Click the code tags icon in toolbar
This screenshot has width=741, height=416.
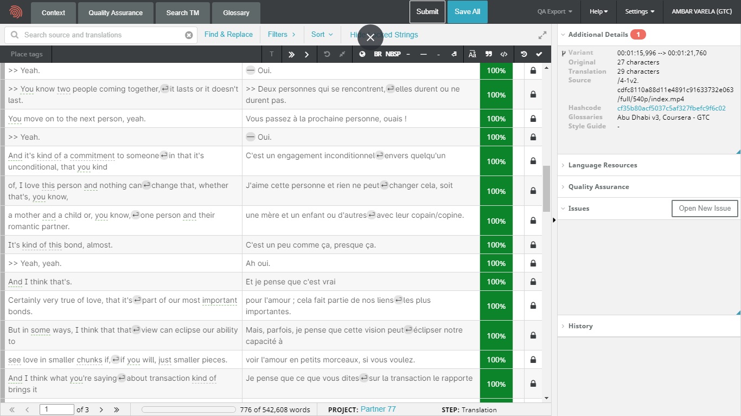pos(504,54)
